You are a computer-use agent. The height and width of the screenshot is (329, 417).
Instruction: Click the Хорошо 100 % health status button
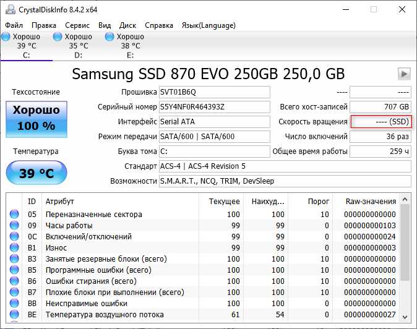click(x=37, y=119)
